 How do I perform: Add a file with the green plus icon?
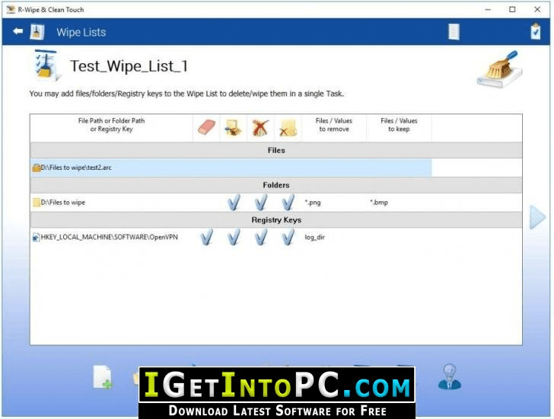point(103,378)
